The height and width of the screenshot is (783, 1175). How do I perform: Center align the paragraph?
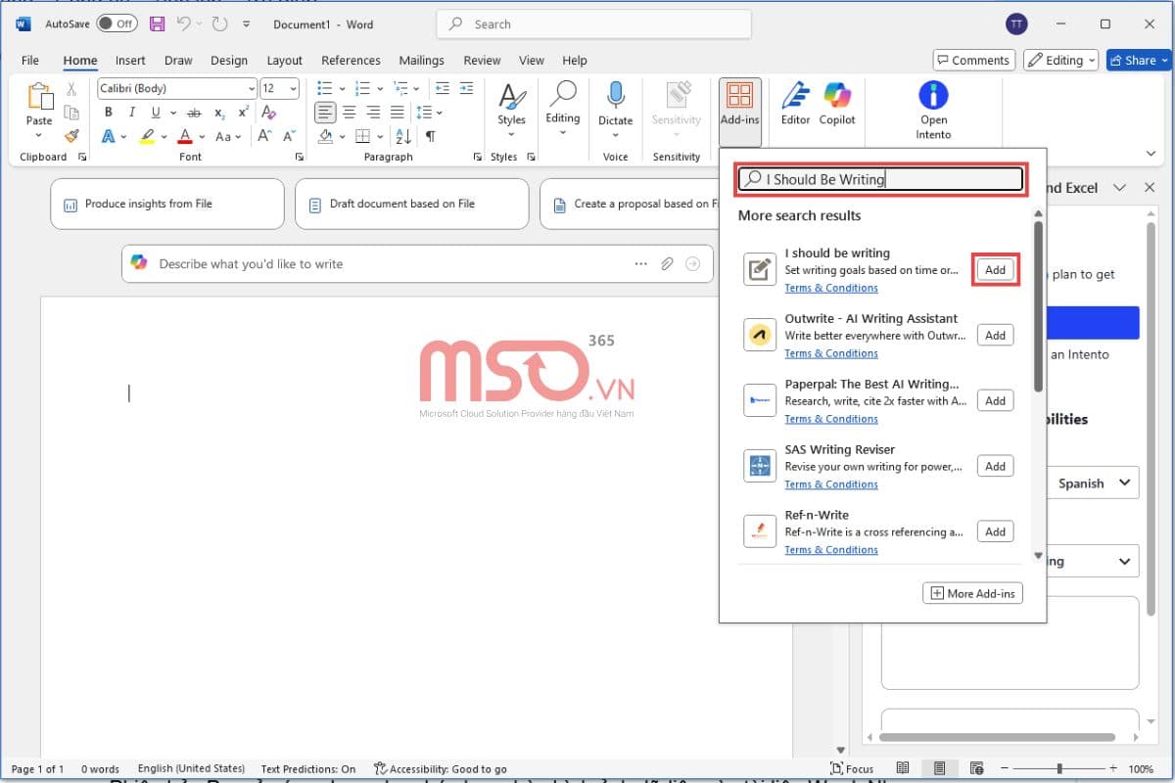tap(349, 113)
